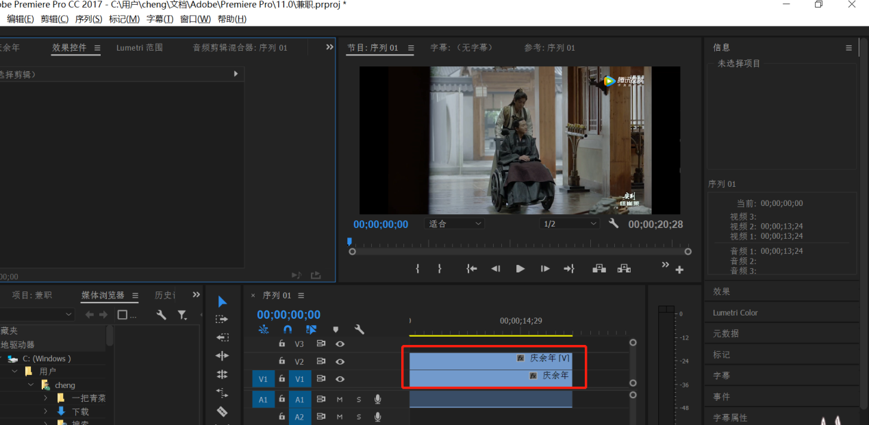Toggle V3 track lock
The width and height of the screenshot is (869, 425).
tap(281, 344)
